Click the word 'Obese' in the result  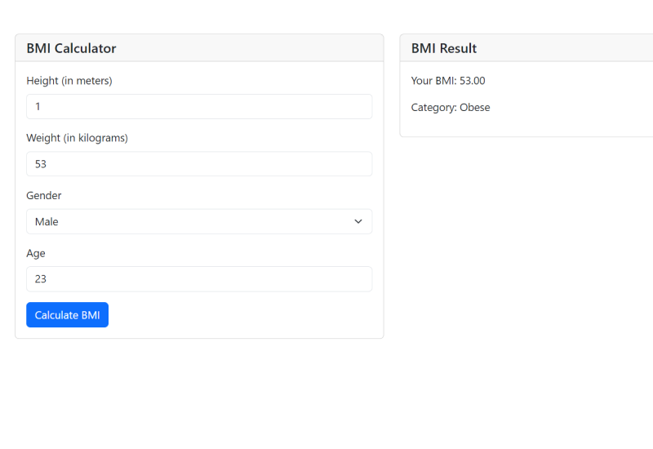coord(475,108)
